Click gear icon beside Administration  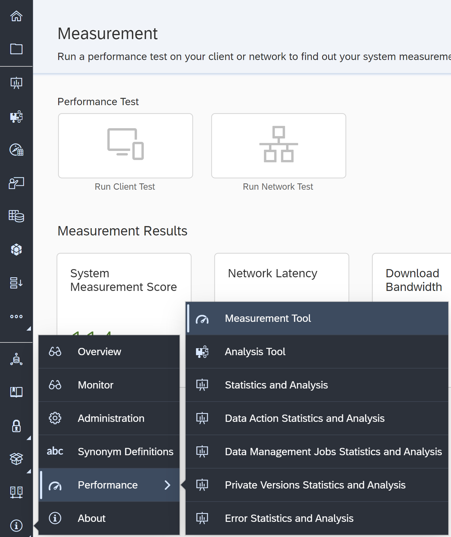pos(55,418)
